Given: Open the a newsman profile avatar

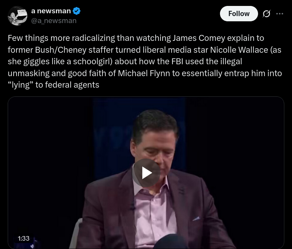Looking at the screenshot, I should tap(17, 16).
